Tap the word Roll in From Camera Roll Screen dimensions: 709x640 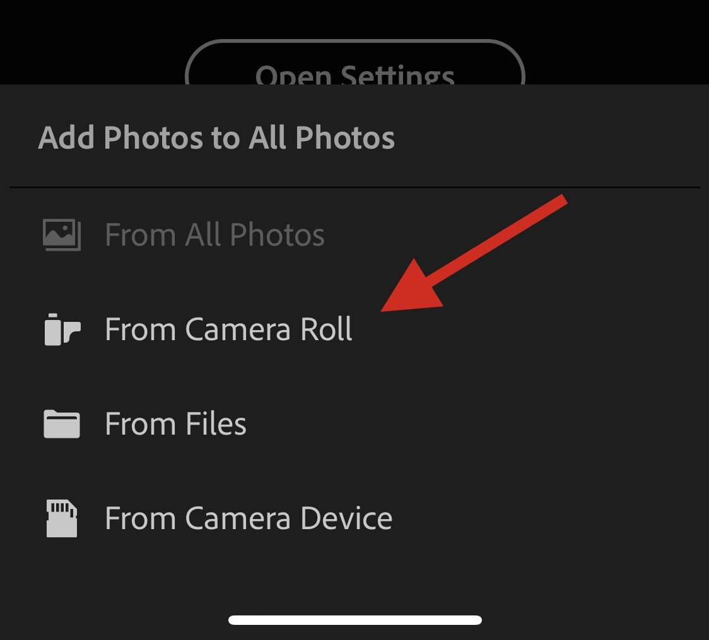click(327, 329)
